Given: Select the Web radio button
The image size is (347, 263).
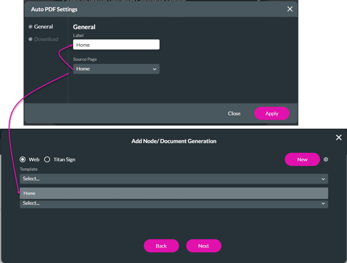Looking at the screenshot, I should pos(23,160).
